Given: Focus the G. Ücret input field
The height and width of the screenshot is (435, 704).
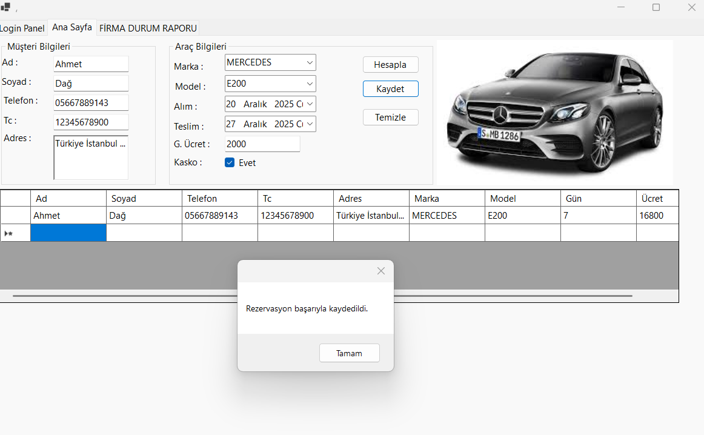Looking at the screenshot, I should [262, 144].
